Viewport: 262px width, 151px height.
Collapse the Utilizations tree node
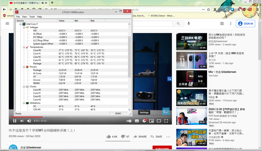point(24,103)
